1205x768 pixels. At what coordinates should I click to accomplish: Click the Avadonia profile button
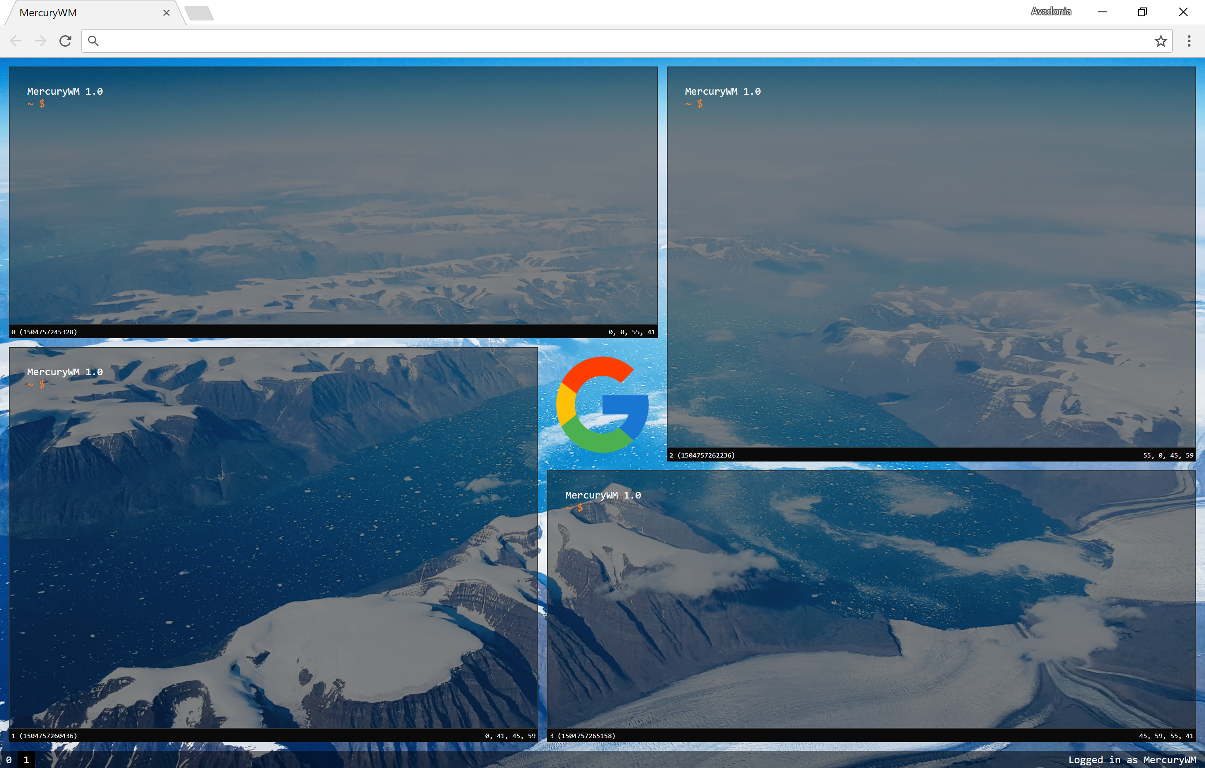[x=1051, y=11]
